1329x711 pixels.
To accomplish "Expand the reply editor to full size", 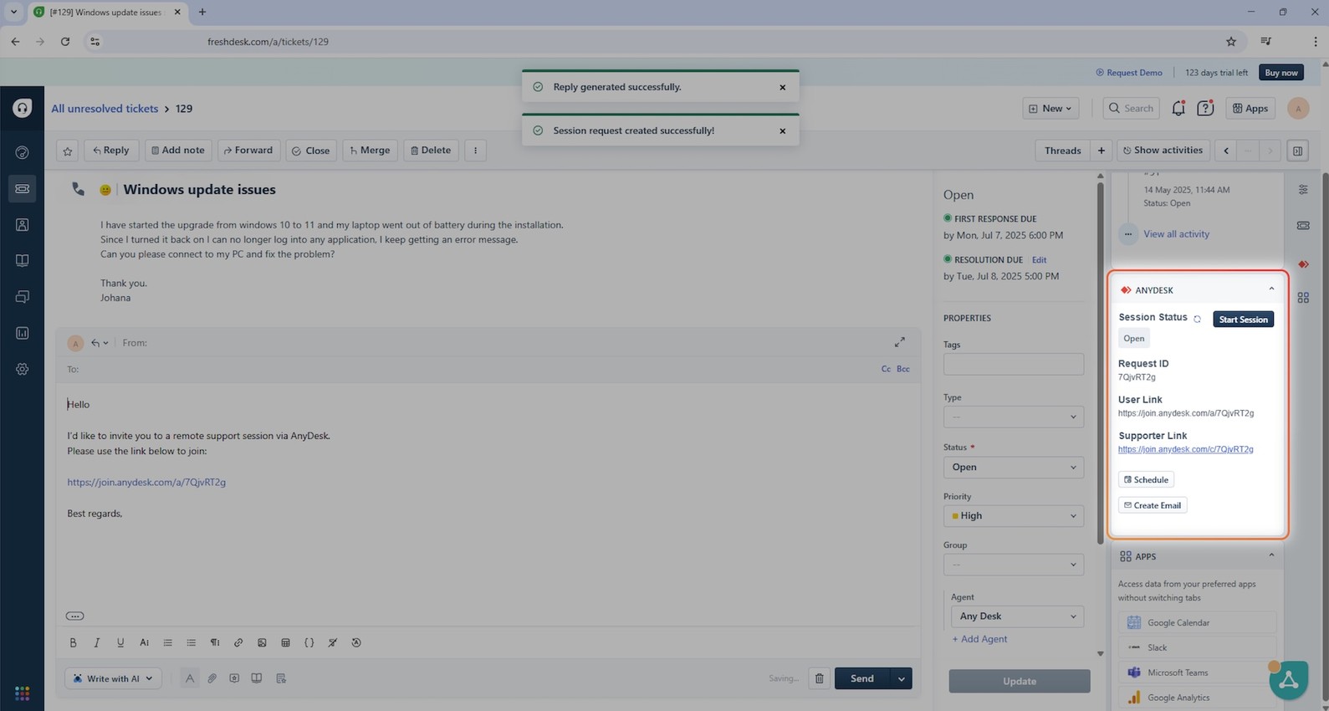I will (x=899, y=342).
